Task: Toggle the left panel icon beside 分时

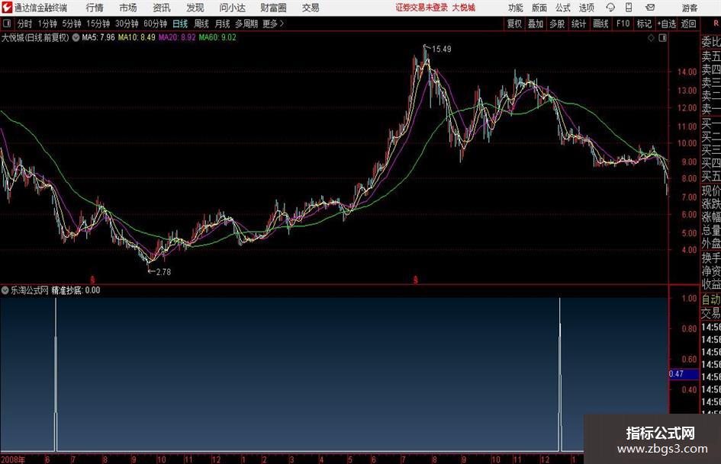Action: 6,24
